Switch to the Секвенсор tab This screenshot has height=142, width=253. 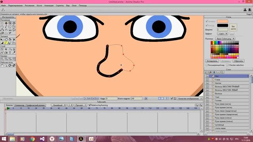pyautogui.click(x=19, y=105)
